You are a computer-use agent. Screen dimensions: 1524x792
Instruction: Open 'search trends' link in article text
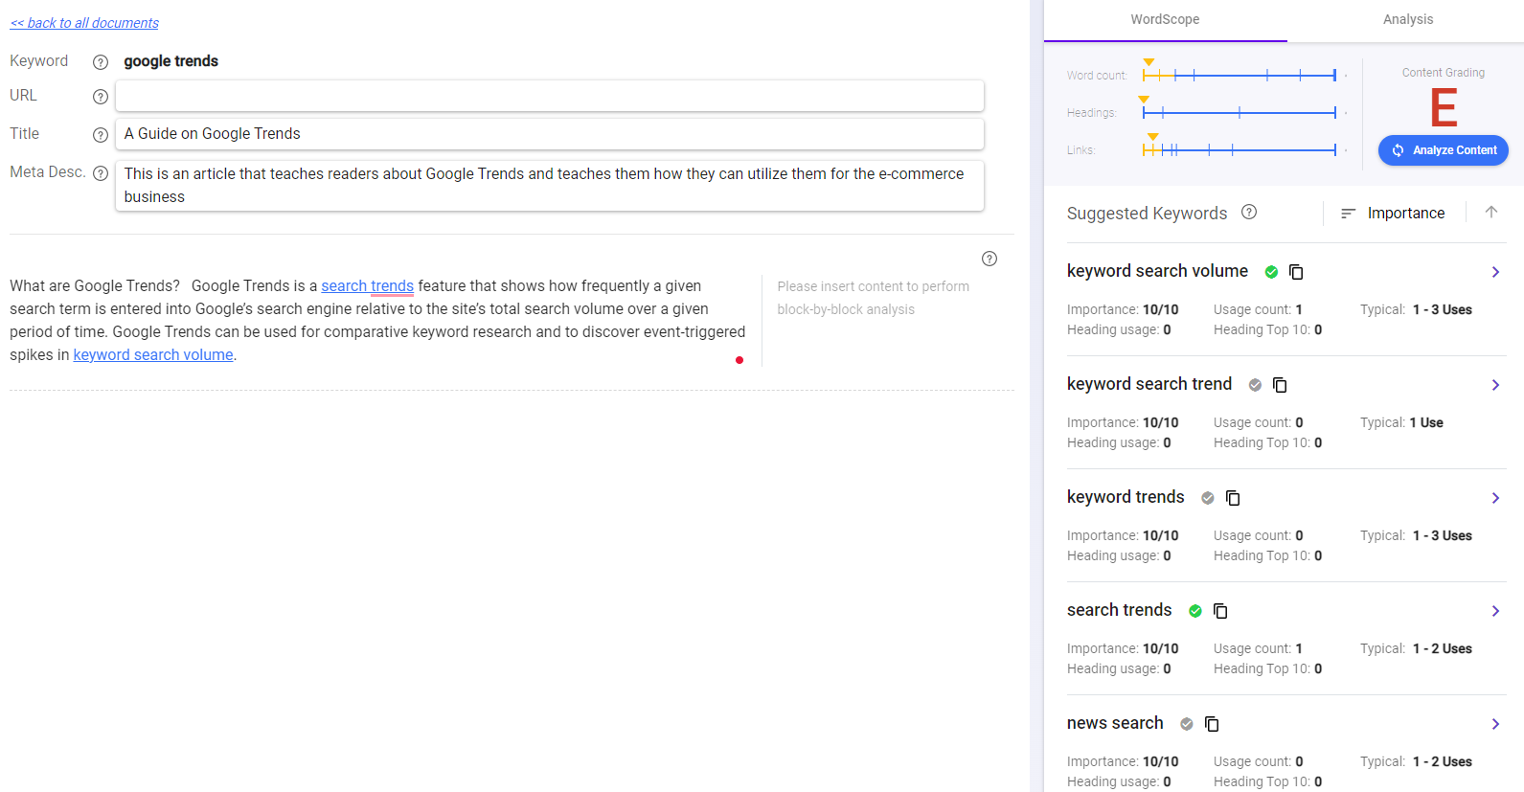tap(367, 286)
